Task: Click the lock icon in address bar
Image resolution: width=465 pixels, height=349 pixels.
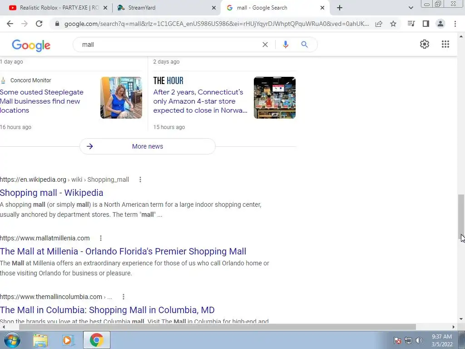Action: 57,24
